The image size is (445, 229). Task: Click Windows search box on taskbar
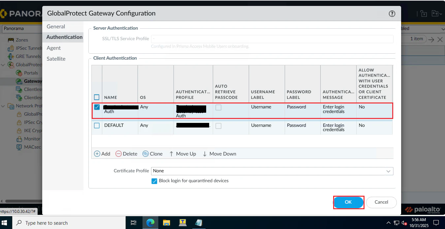click(69, 223)
